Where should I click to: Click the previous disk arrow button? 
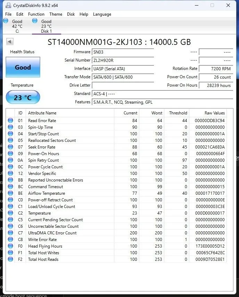[x=10, y=41]
